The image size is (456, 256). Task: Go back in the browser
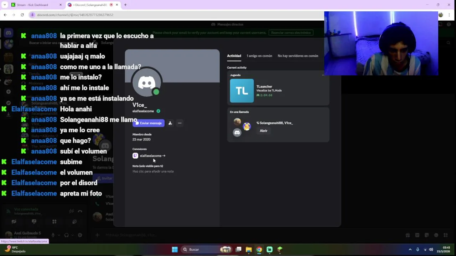pos(5,15)
